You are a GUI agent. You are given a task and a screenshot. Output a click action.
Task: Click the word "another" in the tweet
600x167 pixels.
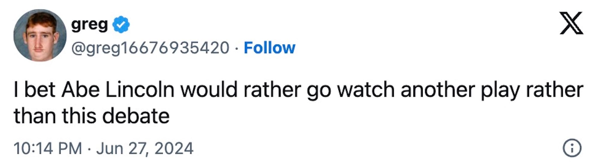coord(438,90)
